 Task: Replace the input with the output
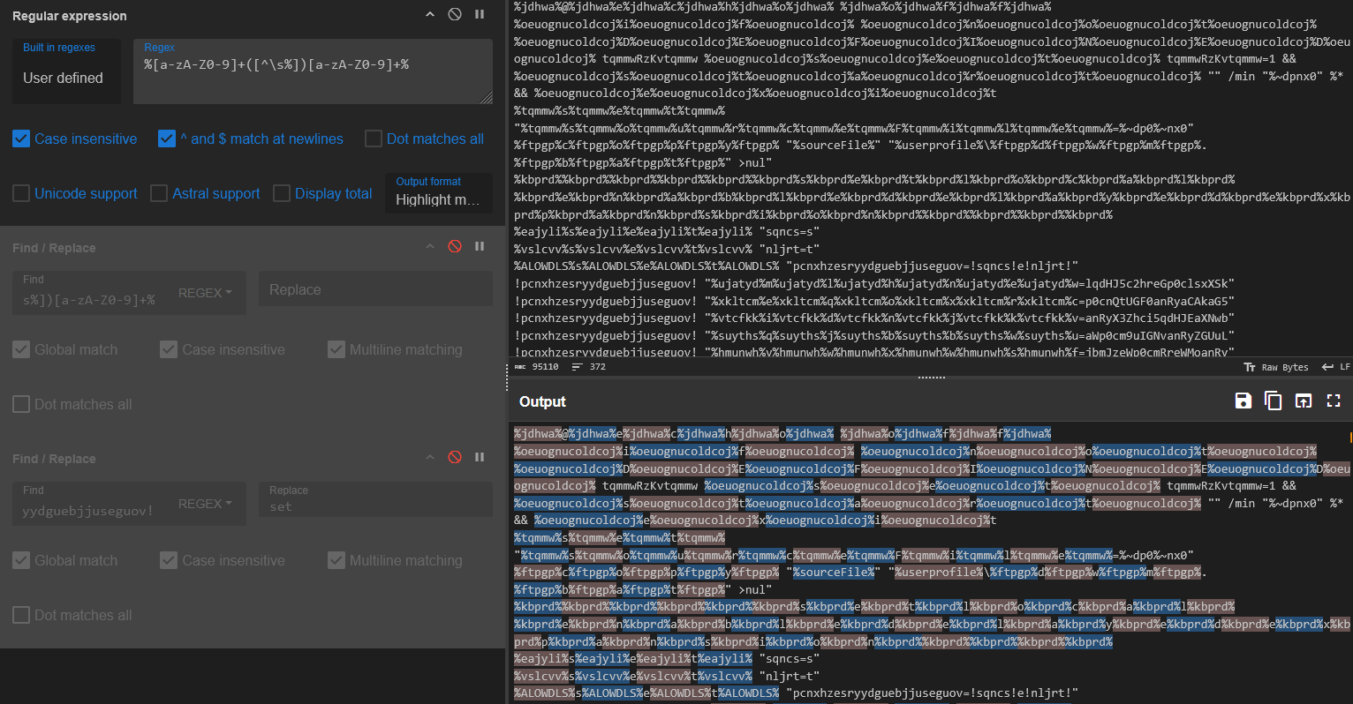click(x=1303, y=400)
